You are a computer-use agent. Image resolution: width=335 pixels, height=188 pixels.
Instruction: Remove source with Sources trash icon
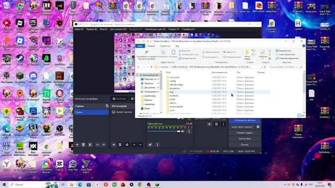click(x=120, y=145)
